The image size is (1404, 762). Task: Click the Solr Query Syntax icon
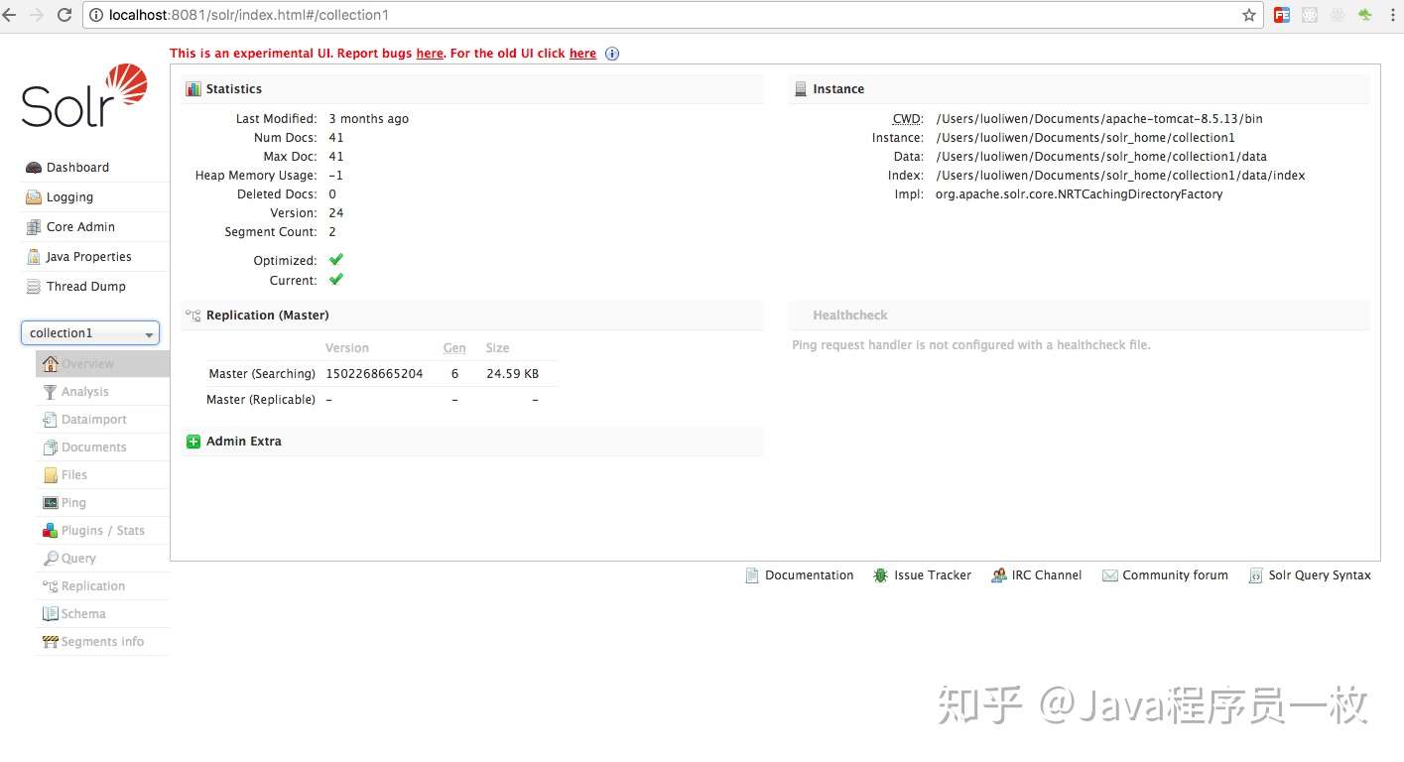pyautogui.click(x=1255, y=575)
